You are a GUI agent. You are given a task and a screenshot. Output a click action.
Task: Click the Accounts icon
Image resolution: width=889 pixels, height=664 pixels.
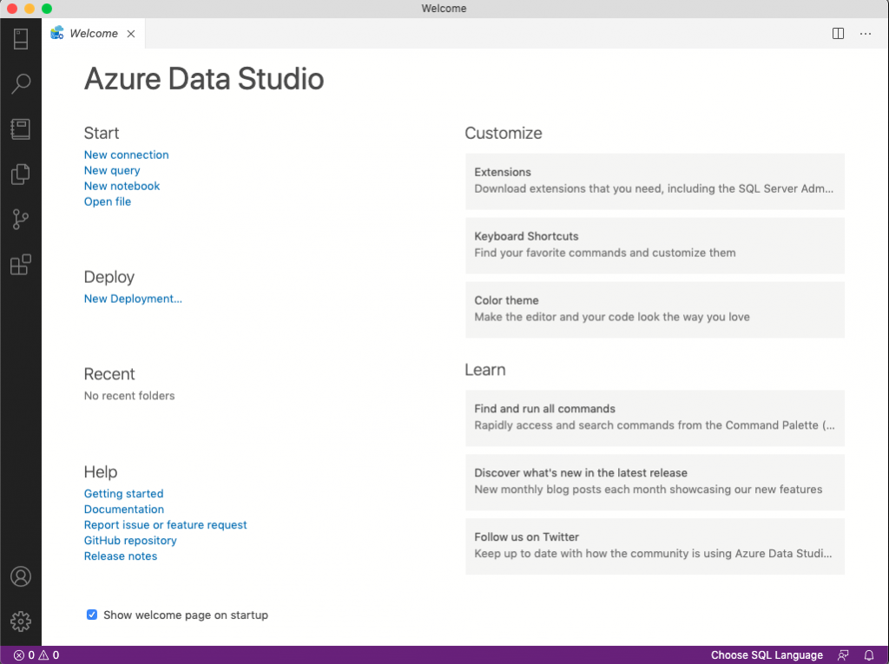[21, 576]
